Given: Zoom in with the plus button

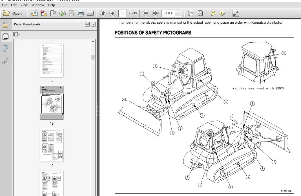Looking at the screenshot, I should click(155, 13).
